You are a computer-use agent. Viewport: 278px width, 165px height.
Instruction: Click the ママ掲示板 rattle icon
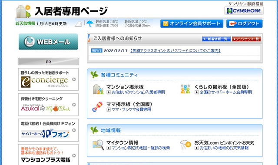[x=97, y=106]
